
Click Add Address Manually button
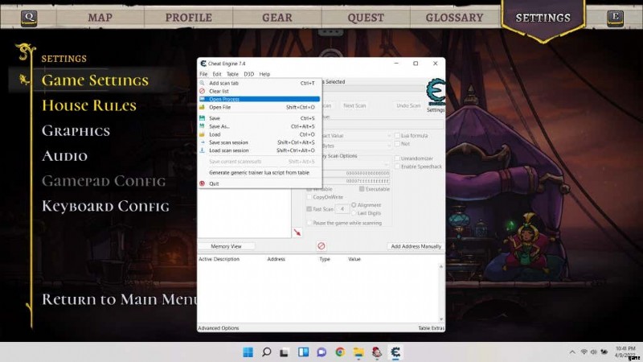(x=416, y=246)
